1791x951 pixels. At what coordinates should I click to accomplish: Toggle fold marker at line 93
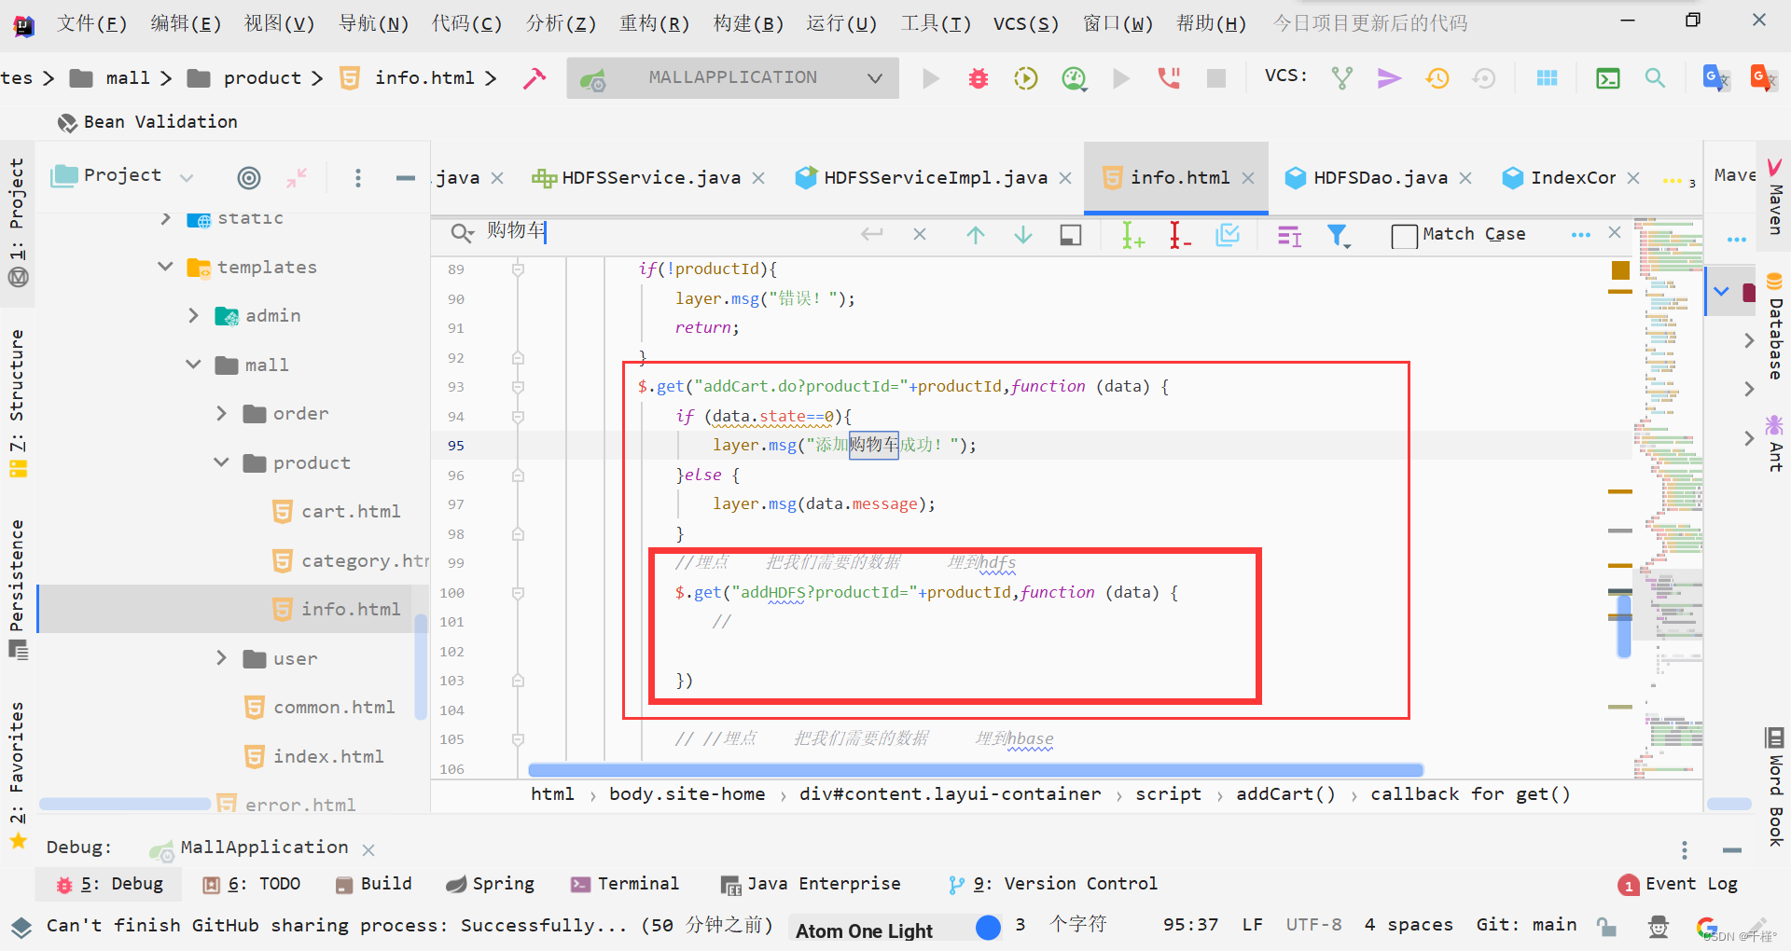click(518, 386)
